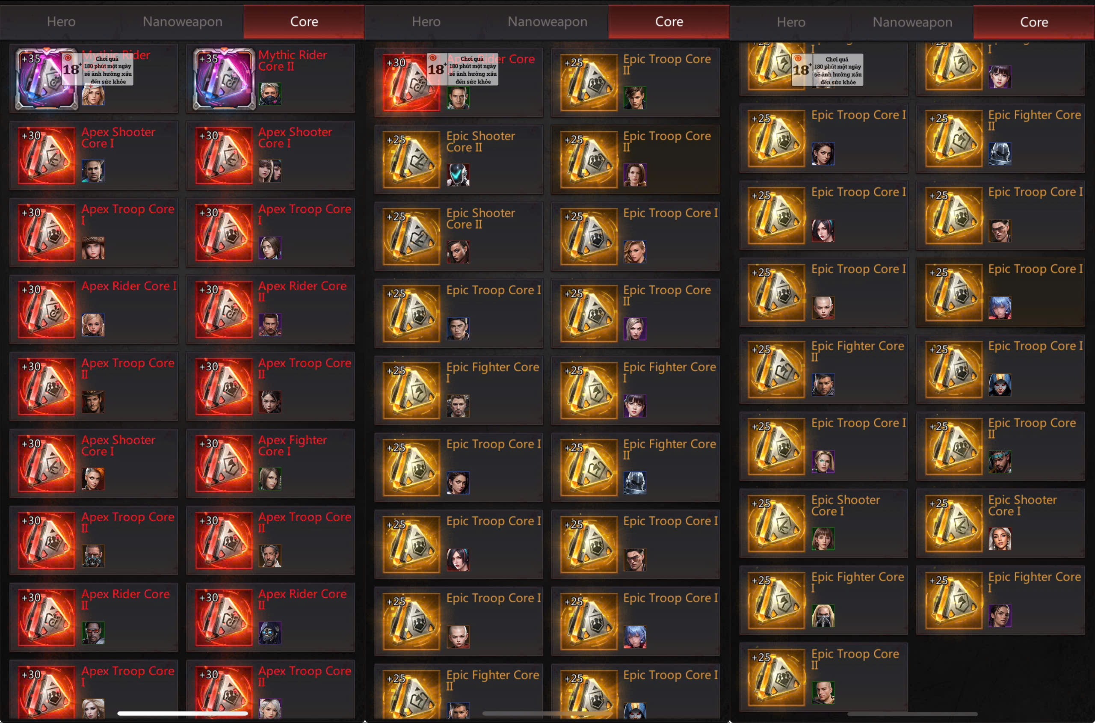Select the Apex Rider Core I icon
Screen dimensions: 1095x723
[47, 309]
